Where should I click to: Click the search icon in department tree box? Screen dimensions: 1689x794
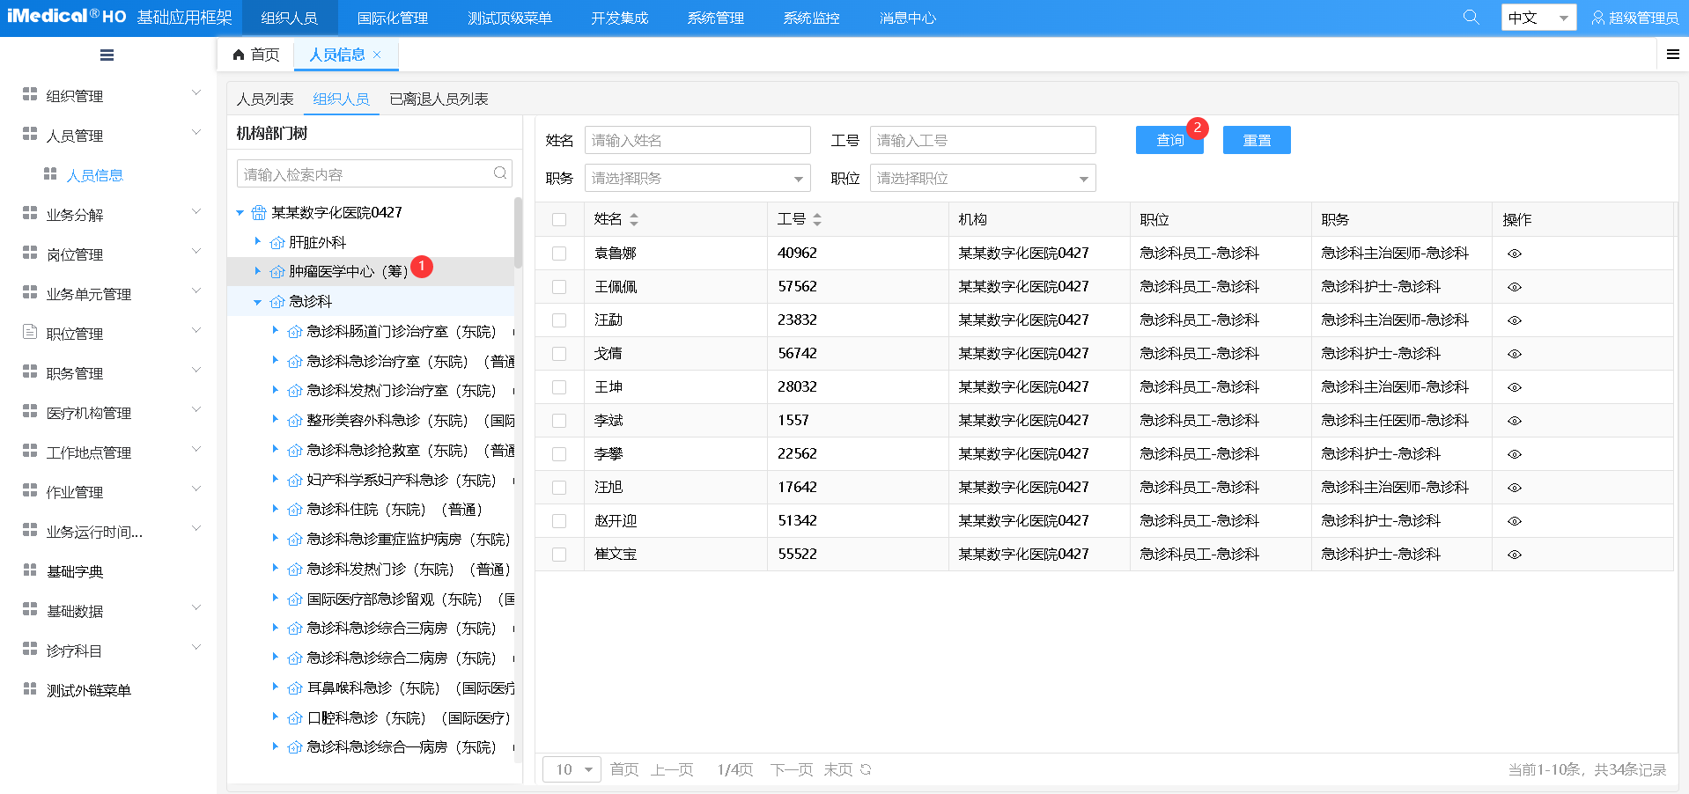click(500, 173)
